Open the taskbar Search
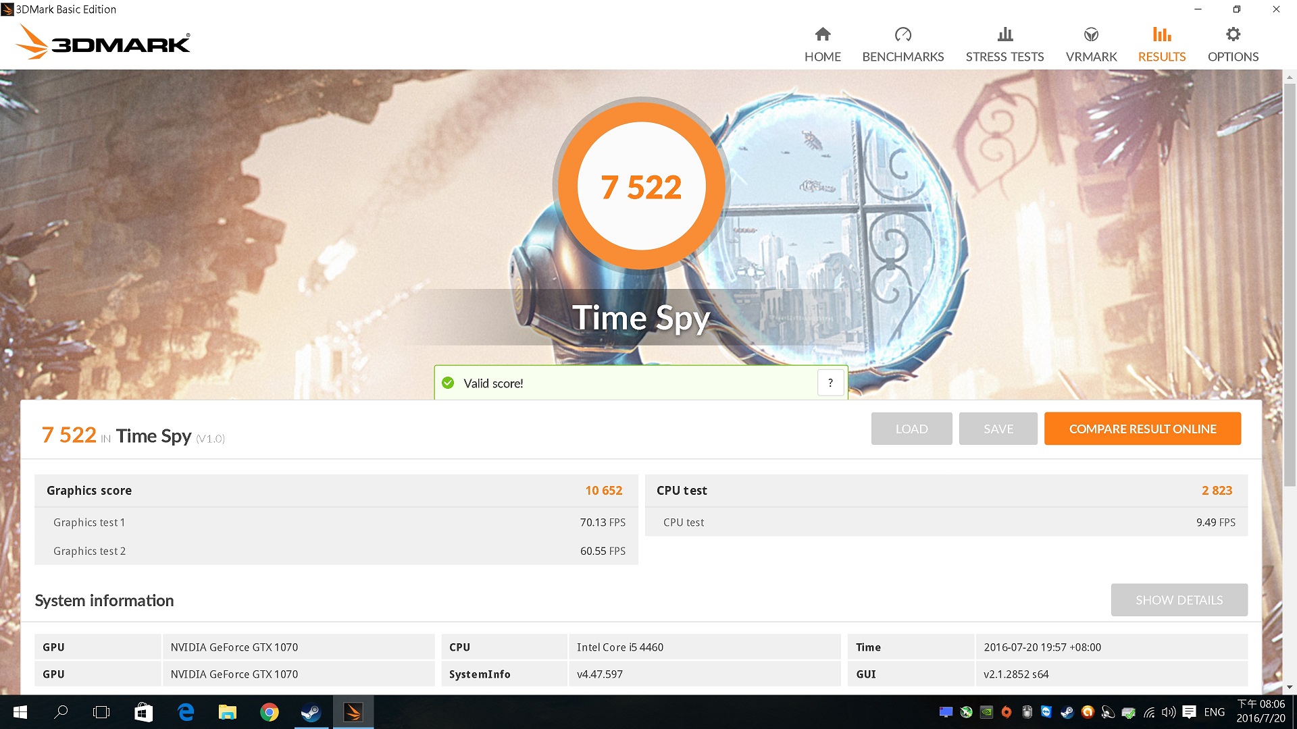This screenshot has height=729, width=1297. [61, 712]
